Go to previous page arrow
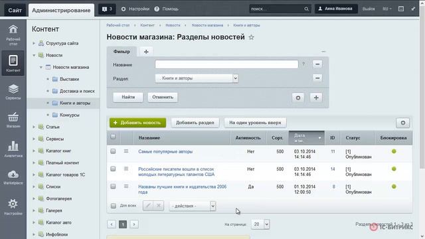The image size is (425, 239). (x=112, y=224)
